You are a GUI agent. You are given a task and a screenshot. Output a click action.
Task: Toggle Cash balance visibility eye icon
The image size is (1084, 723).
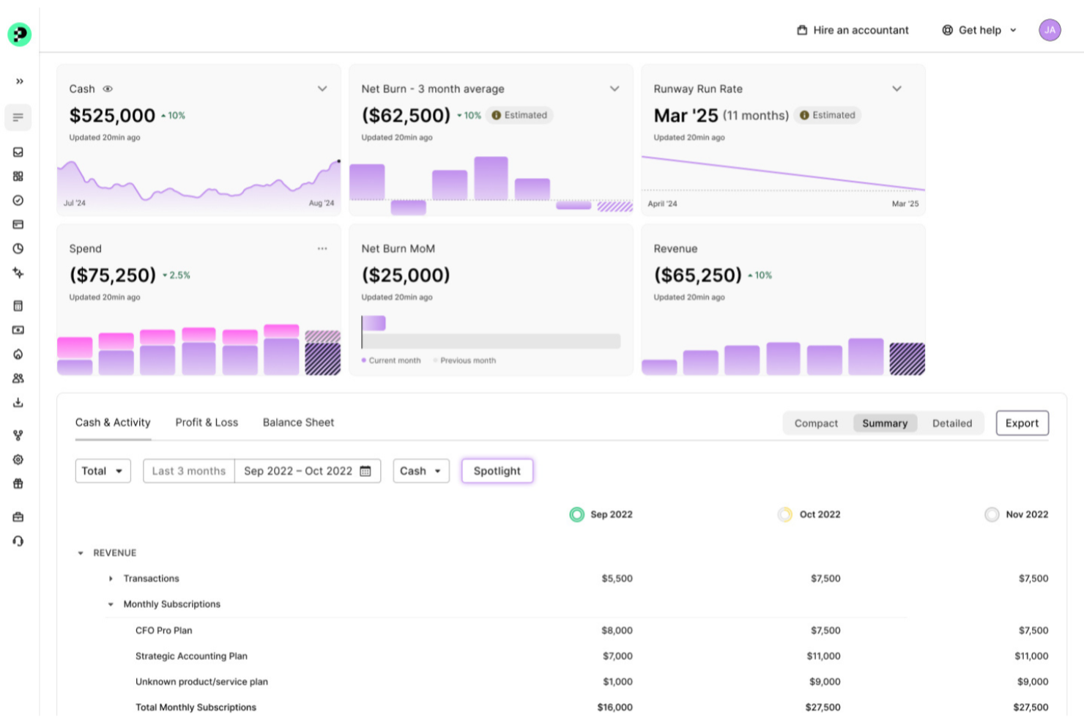tap(108, 89)
